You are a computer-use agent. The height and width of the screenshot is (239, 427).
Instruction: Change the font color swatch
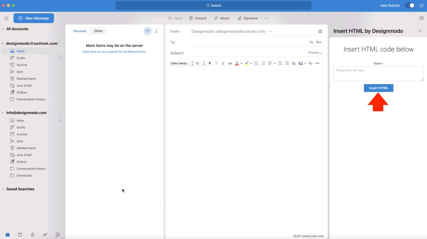pyautogui.click(x=237, y=63)
